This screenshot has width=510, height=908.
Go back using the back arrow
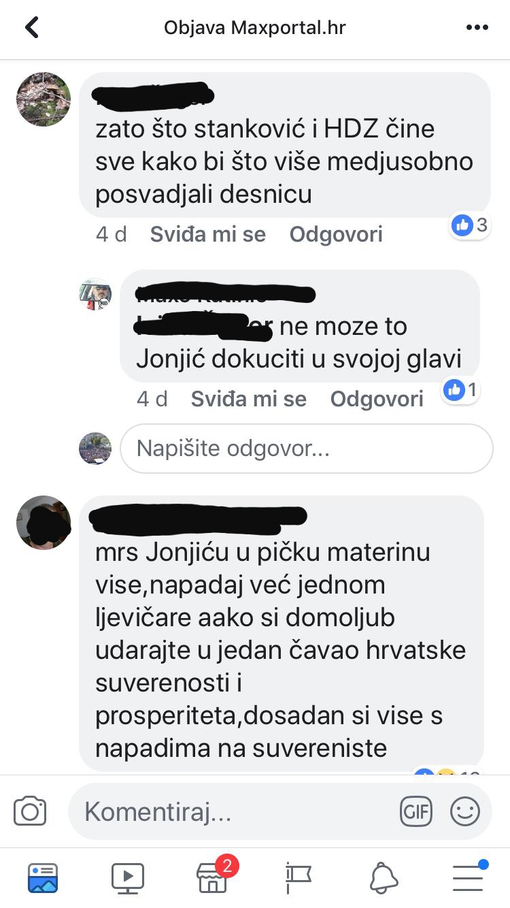[x=32, y=28]
